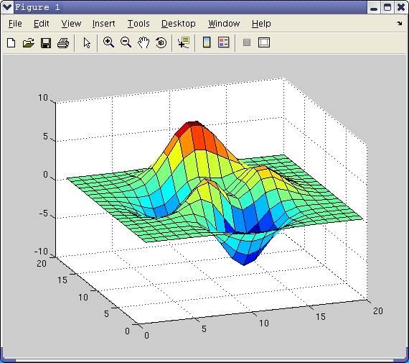Expand the Insert menu
Screen dimensions: 409x363
coord(103,24)
